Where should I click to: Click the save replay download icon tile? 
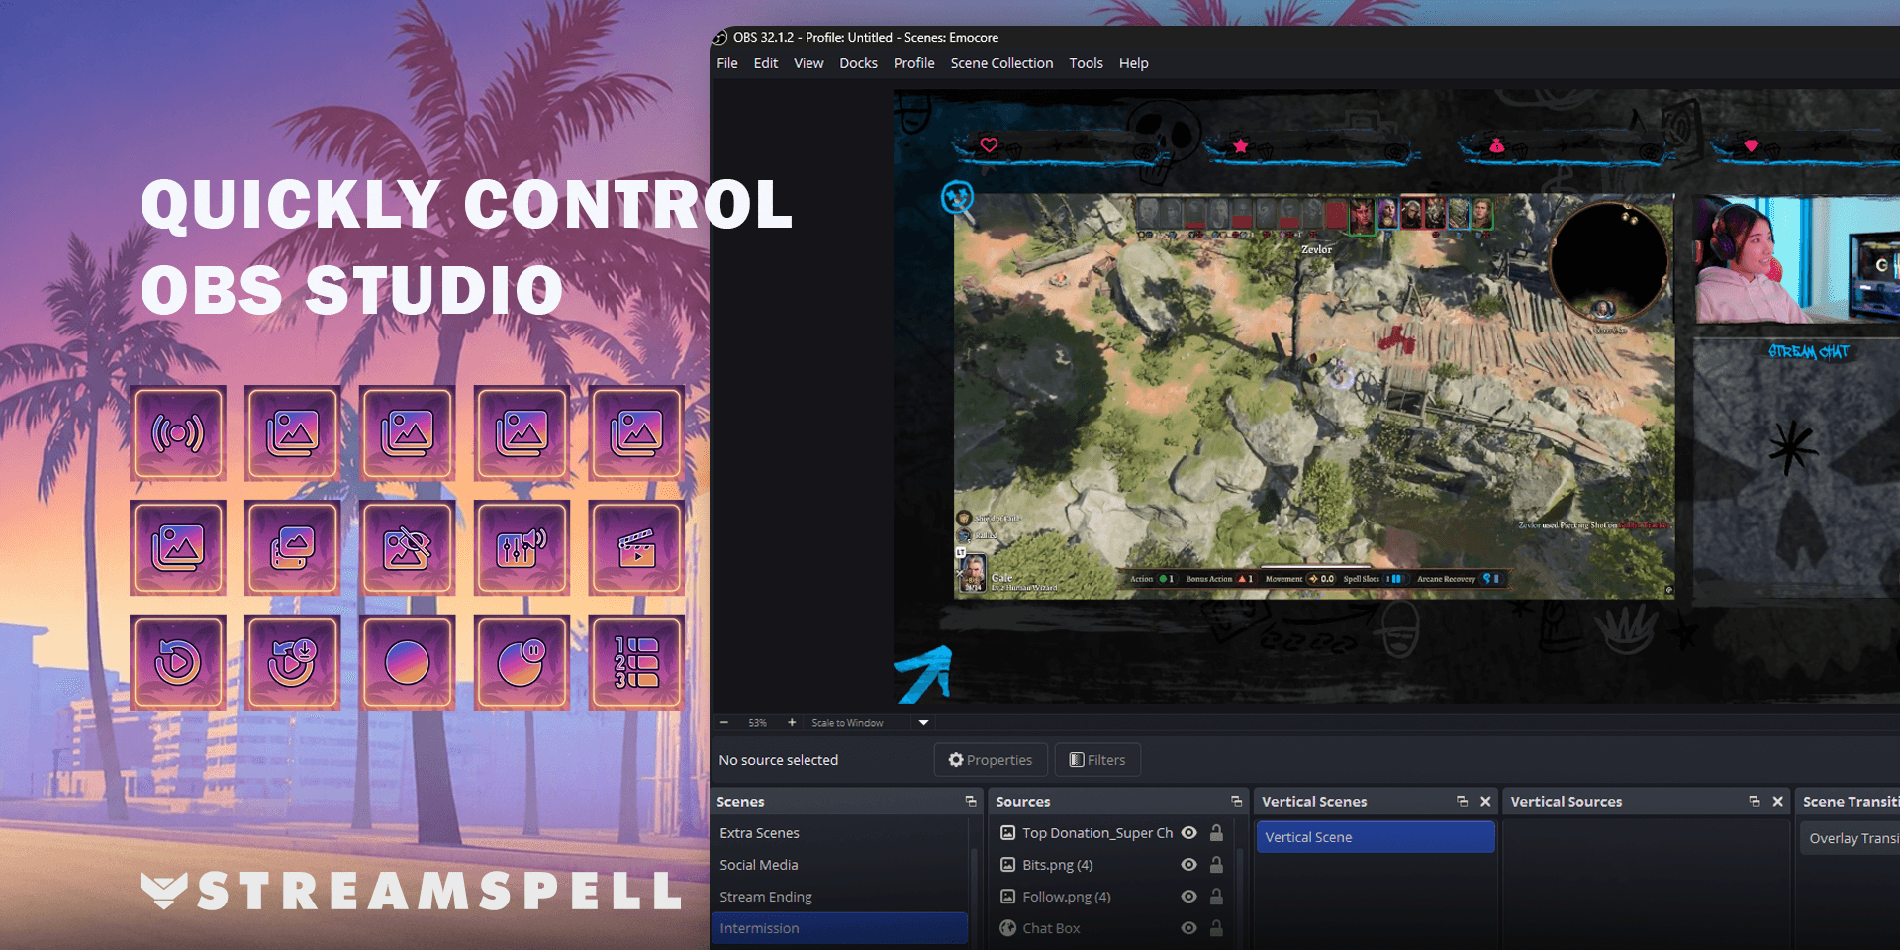(293, 663)
